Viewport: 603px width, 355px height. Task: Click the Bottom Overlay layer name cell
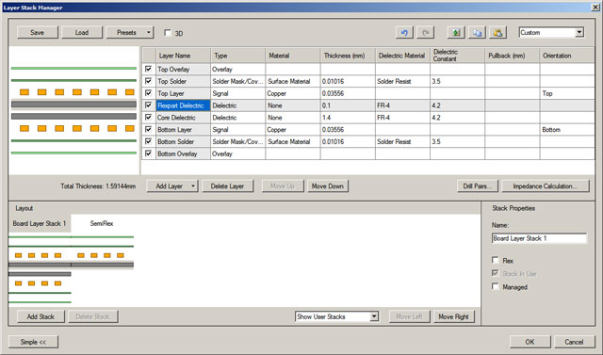pyautogui.click(x=183, y=153)
